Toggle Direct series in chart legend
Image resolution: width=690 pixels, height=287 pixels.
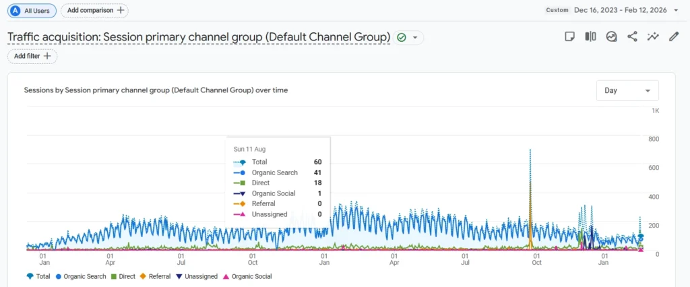[123, 276]
